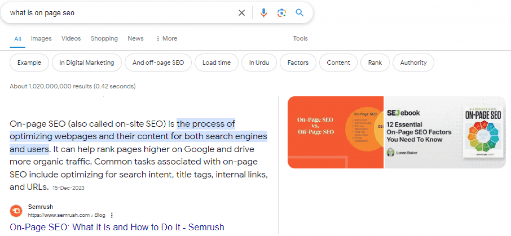Screen dimensions: 511x236
Task: Activate the 'In Urdu' filter chip
Action: pos(259,62)
